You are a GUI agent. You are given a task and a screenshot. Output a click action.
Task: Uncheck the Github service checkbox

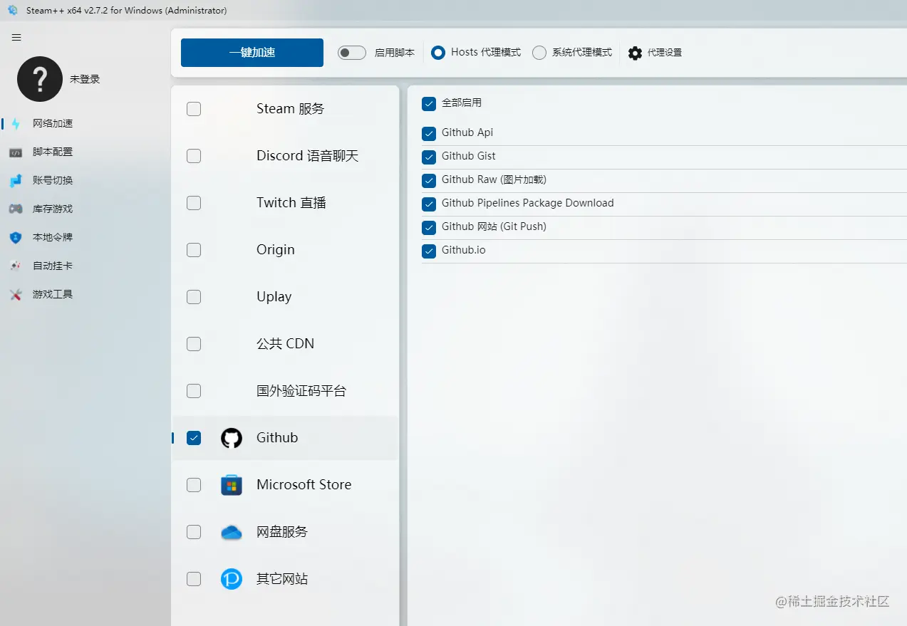[x=194, y=438]
